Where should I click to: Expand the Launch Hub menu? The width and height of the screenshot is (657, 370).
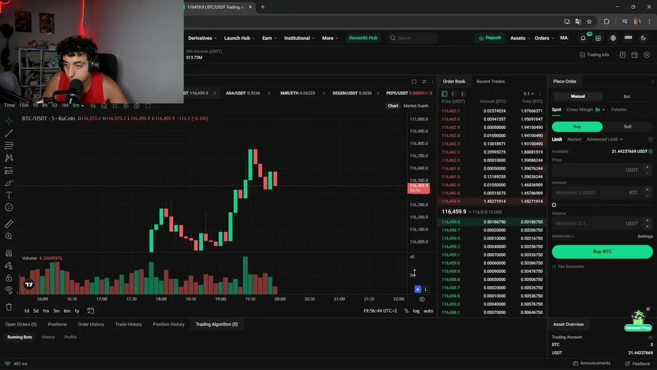(239, 38)
